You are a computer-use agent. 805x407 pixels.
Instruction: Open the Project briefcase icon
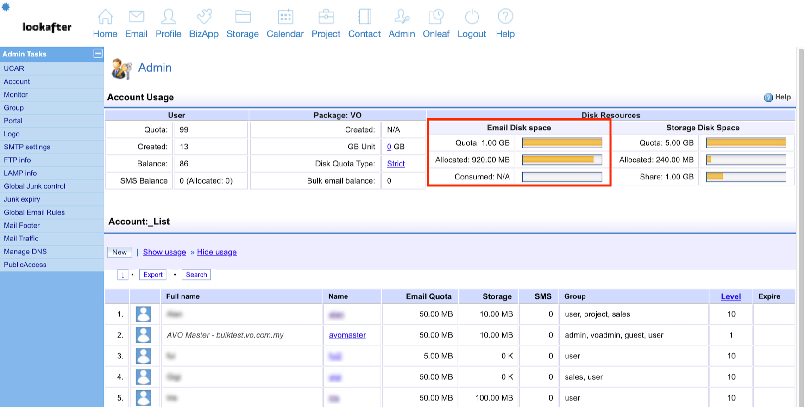coord(326,17)
